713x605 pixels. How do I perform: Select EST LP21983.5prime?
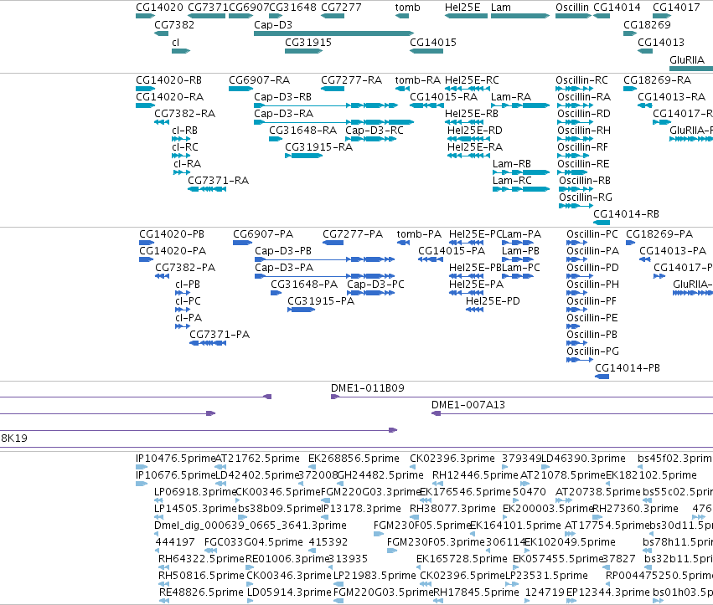coord(338,585)
